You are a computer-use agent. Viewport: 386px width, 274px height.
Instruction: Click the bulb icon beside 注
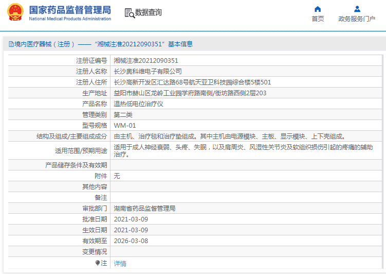click(98, 263)
